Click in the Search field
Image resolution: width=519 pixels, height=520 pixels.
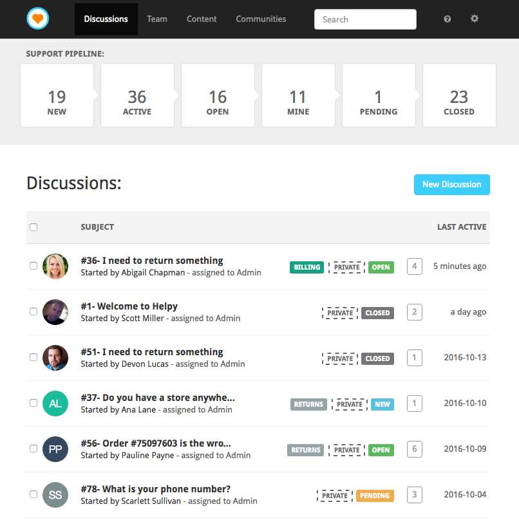(x=365, y=19)
